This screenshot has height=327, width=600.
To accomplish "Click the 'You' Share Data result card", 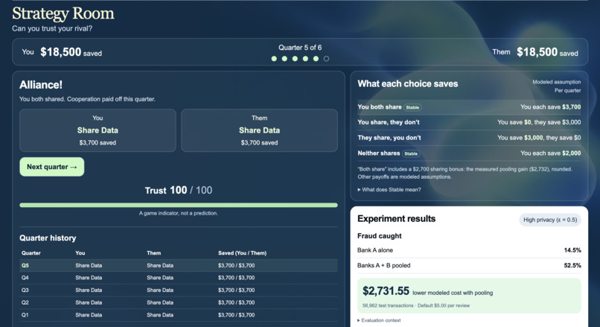I will (98, 130).
